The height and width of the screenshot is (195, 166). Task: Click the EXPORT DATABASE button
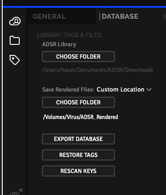[78, 139]
